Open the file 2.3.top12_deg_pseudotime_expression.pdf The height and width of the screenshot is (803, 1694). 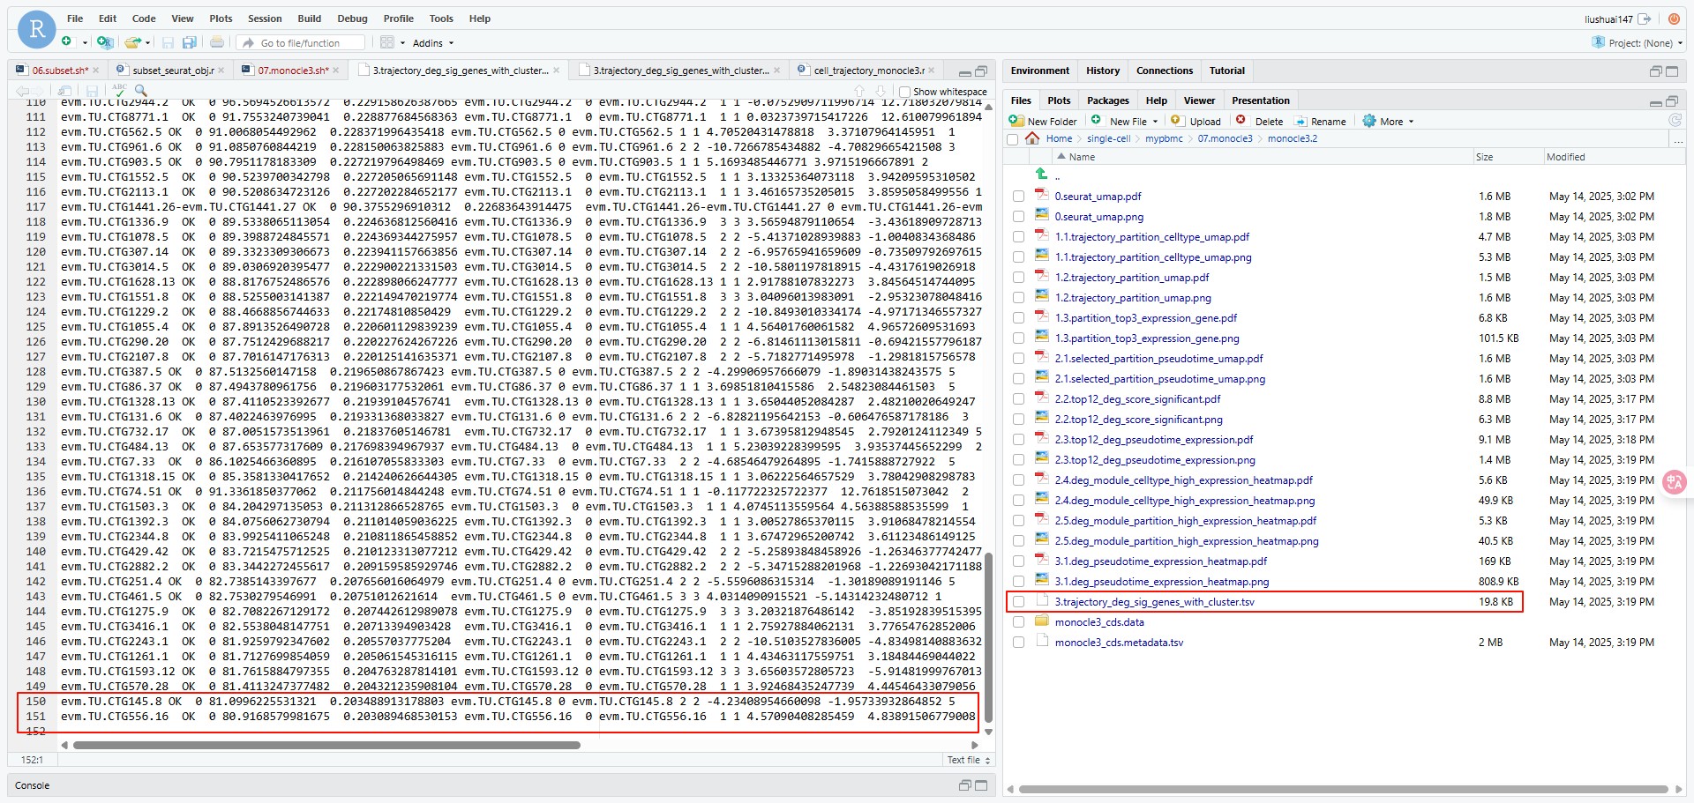pos(1153,440)
